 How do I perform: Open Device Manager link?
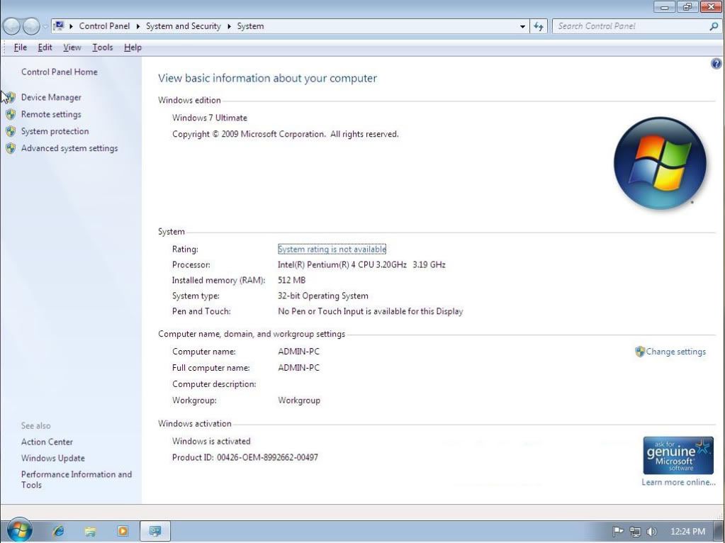51,97
